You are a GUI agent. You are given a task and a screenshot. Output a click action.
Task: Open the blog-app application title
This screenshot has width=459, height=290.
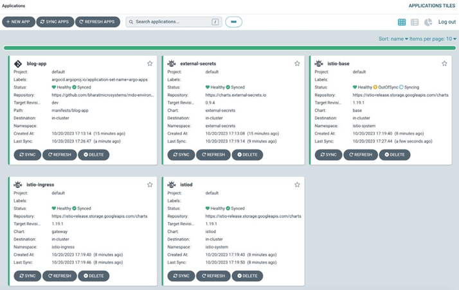[x=37, y=64]
